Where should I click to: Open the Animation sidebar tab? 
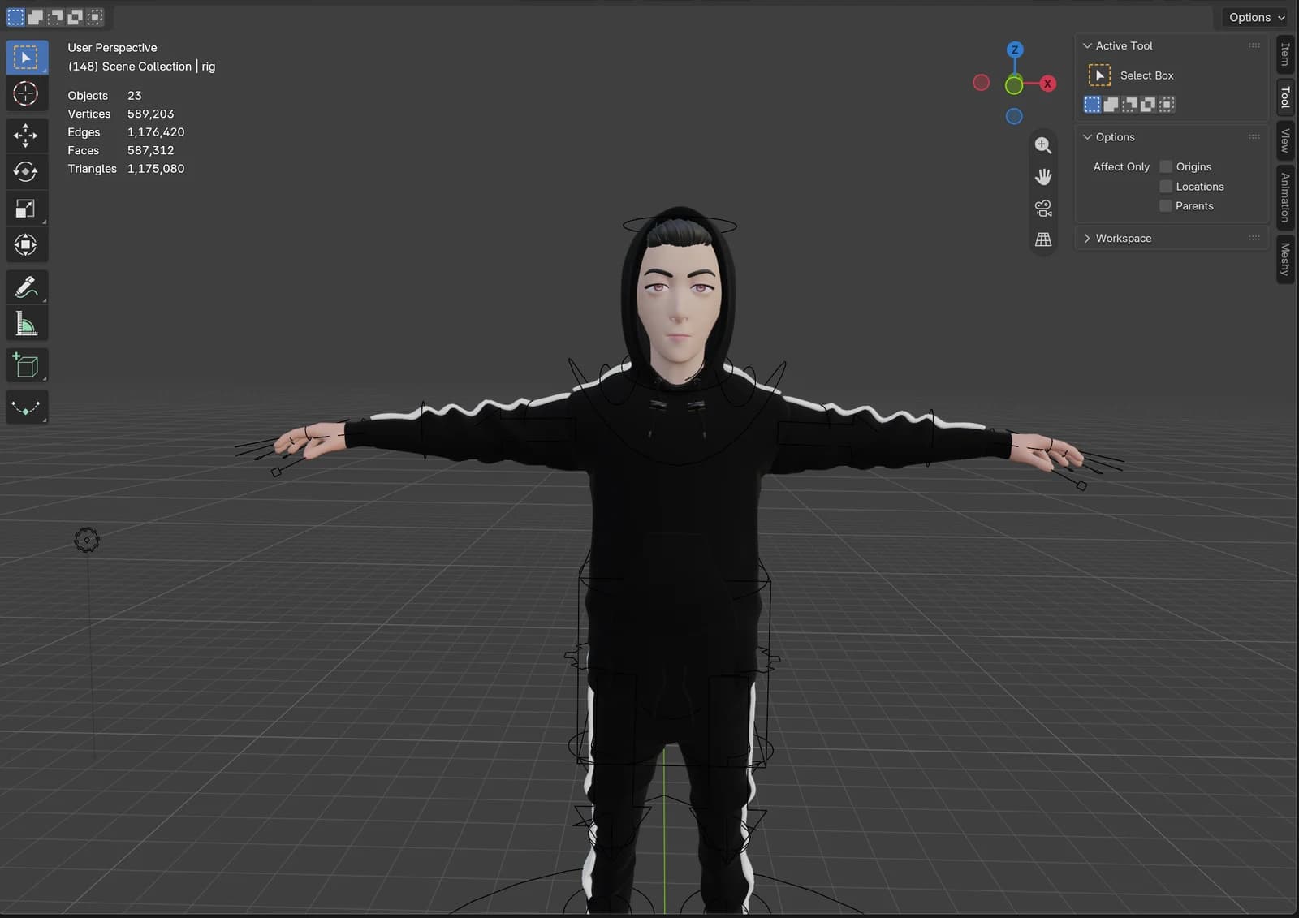(1284, 197)
